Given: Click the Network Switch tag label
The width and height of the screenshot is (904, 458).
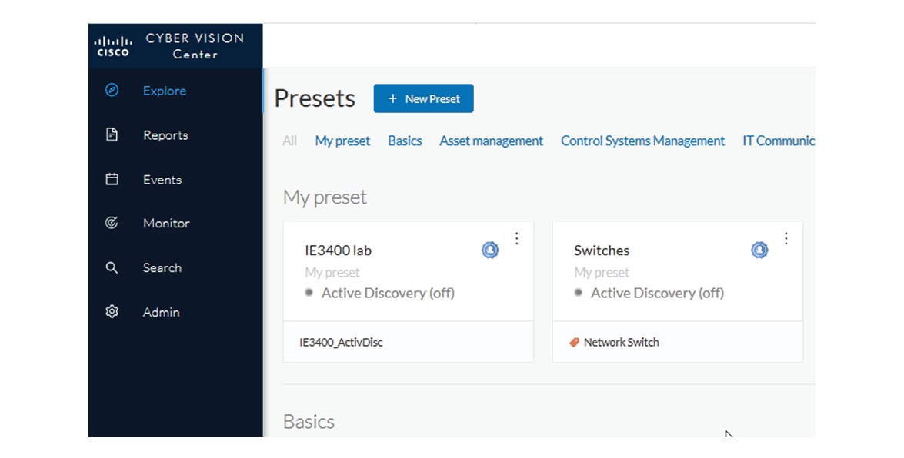Looking at the screenshot, I should click(621, 343).
